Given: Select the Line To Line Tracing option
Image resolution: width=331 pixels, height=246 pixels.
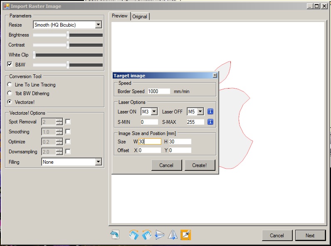Looking at the screenshot, I should pos(10,85).
